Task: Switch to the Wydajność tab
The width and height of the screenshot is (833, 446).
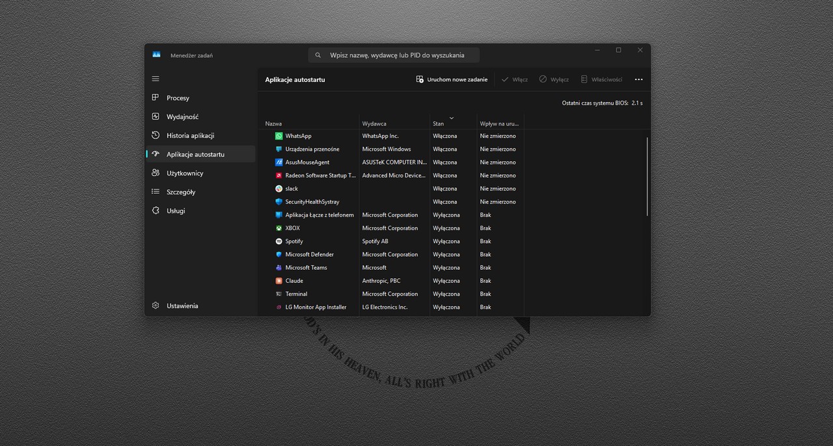Action: (200, 116)
